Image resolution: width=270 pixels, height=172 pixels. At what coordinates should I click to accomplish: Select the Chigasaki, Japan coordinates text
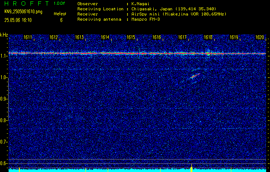(173, 9)
